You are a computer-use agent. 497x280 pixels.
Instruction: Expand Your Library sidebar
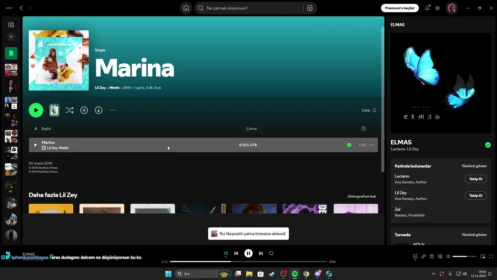pyautogui.click(x=11, y=24)
